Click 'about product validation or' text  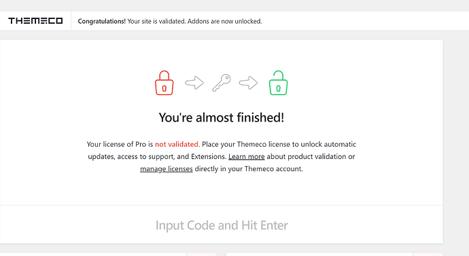[311, 157]
